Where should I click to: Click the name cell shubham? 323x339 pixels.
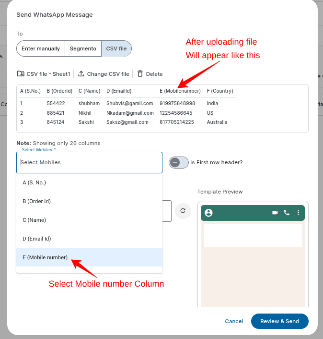point(89,104)
